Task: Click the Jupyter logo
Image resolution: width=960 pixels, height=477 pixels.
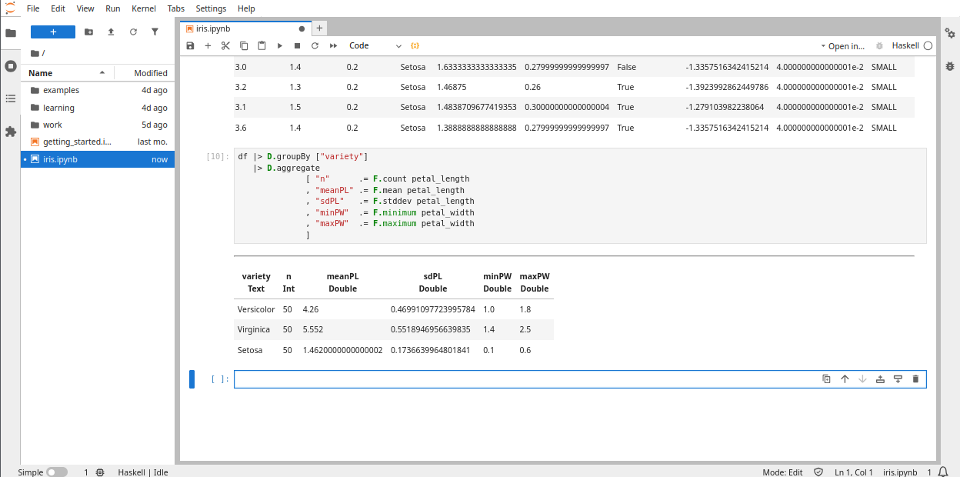Action: [10, 8]
